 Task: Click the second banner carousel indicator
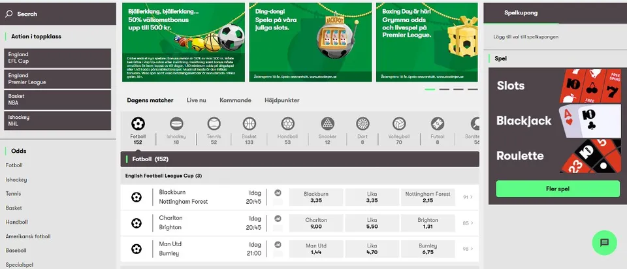pyautogui.click(x=444, y=89)
